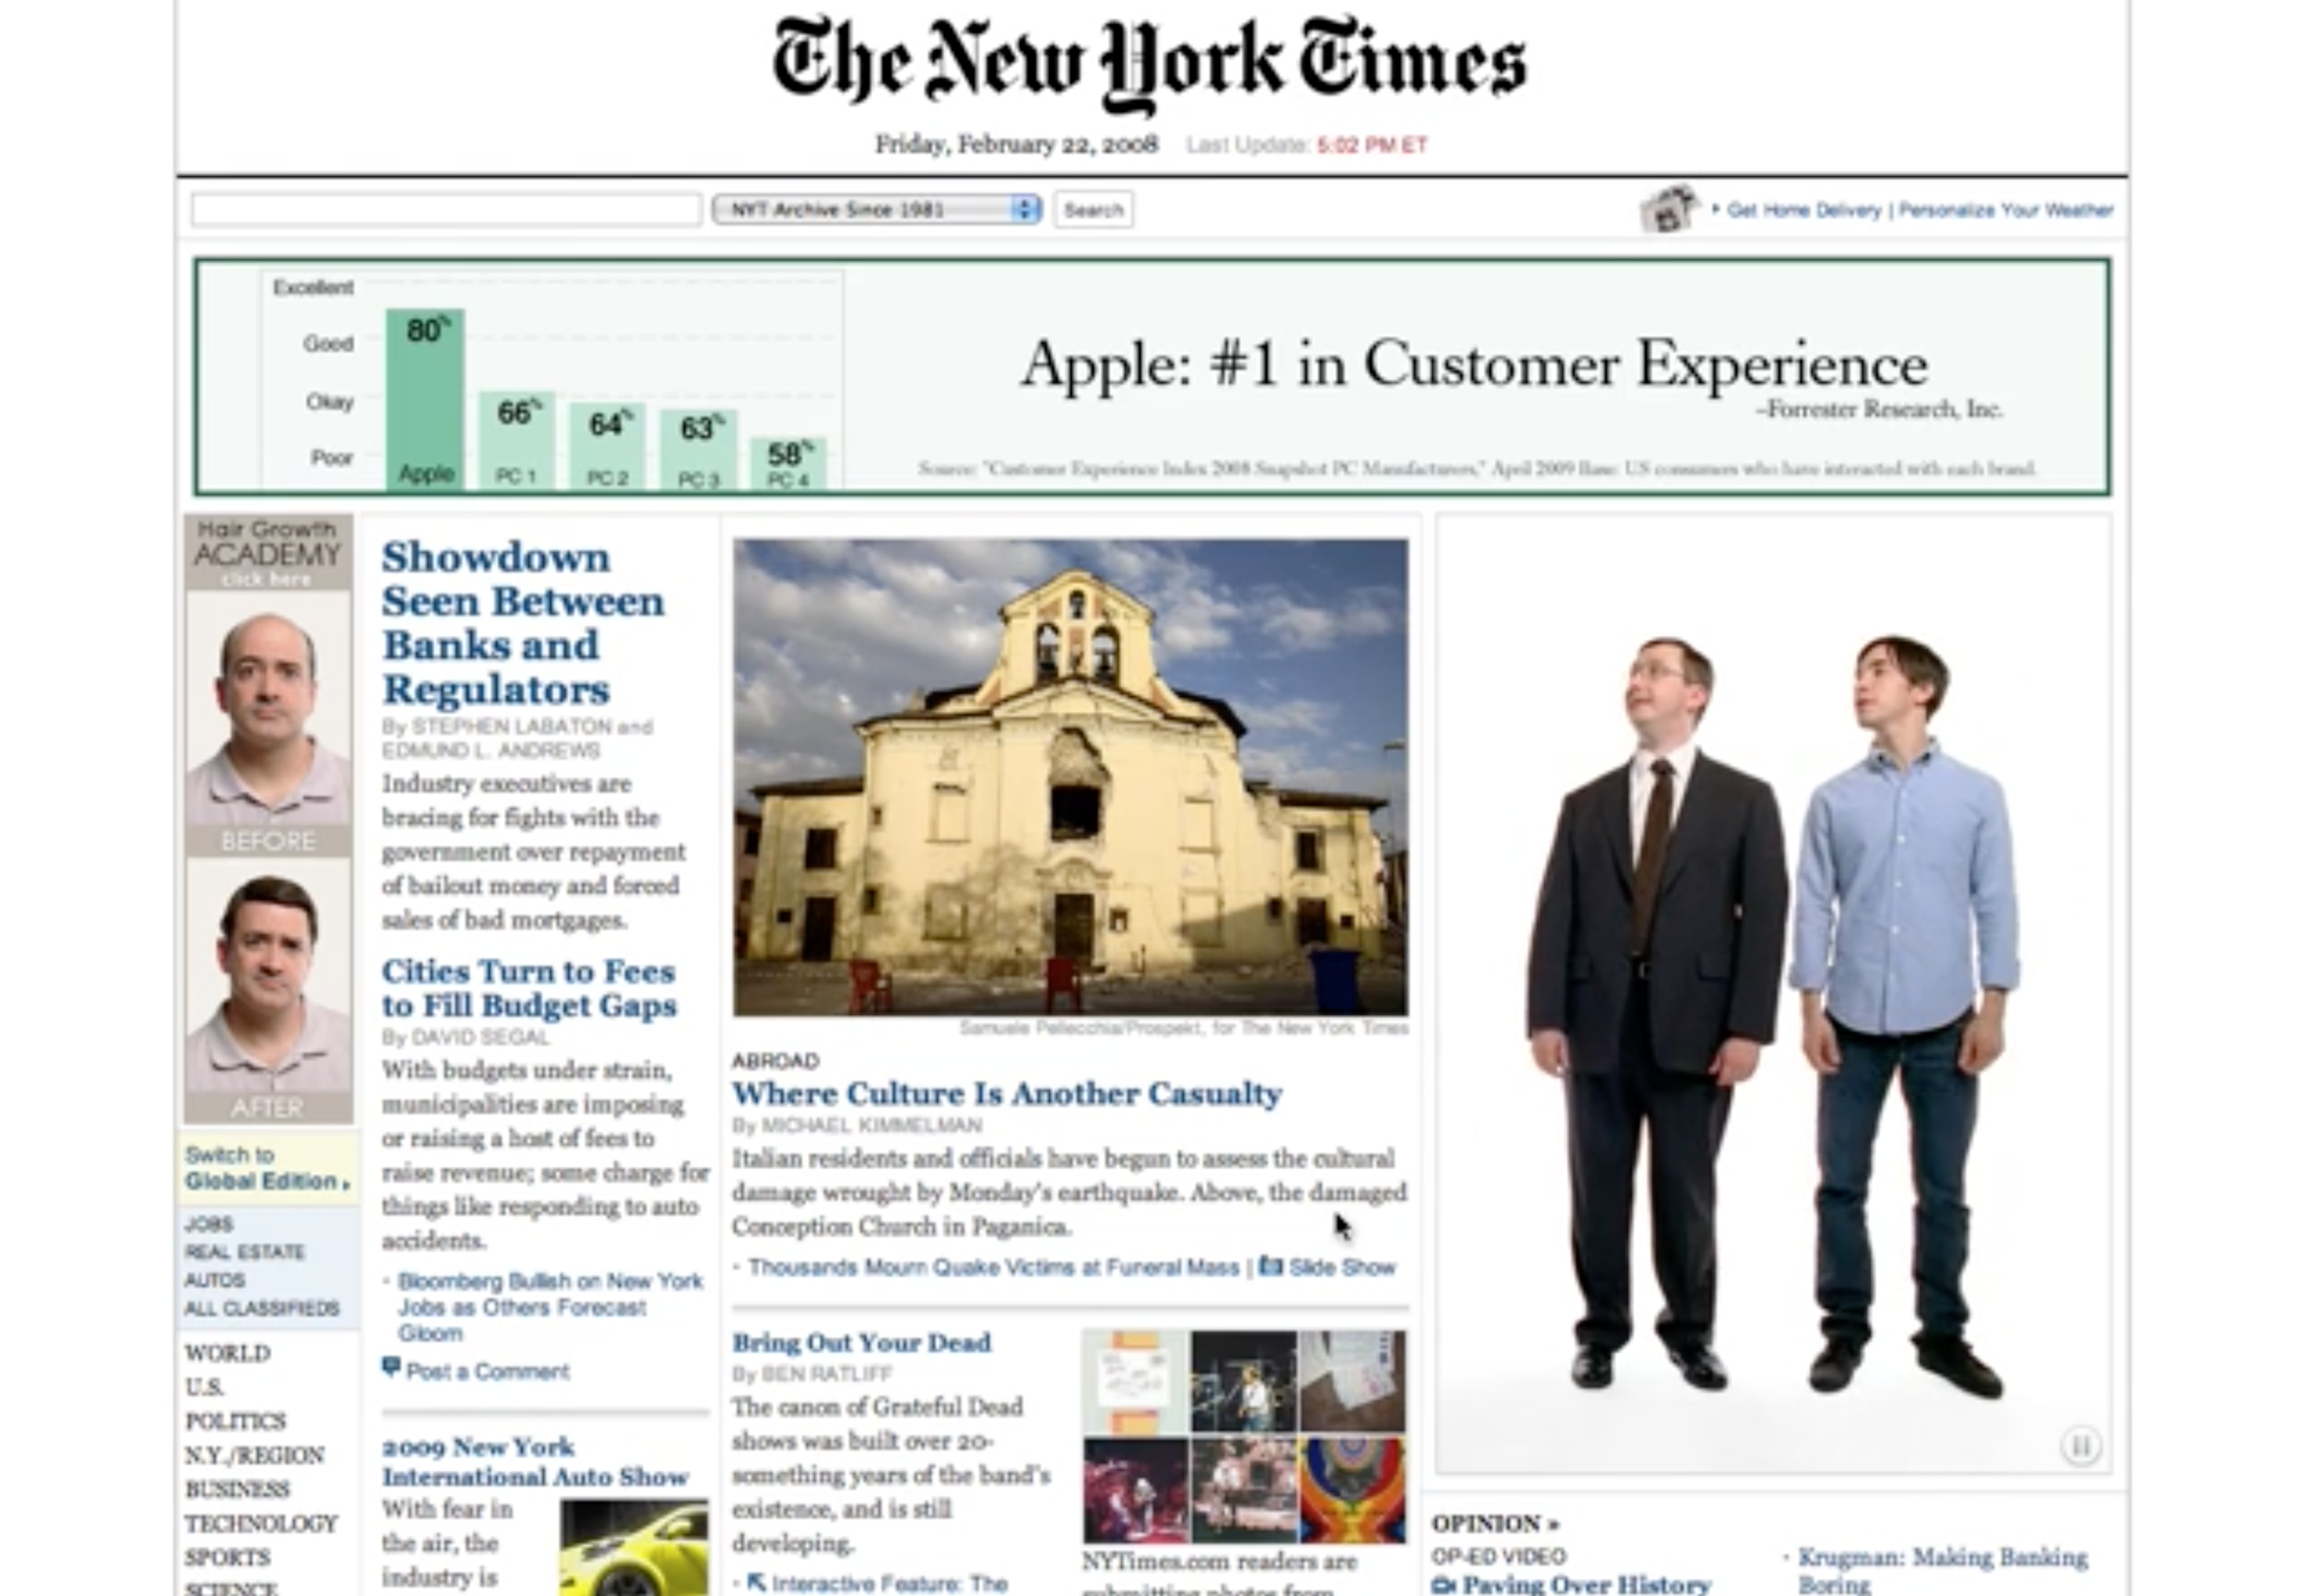Screen dimensions: 2305x1596
Task: Open the WORLD section in sidebar
Action: tap(228, 1353)
